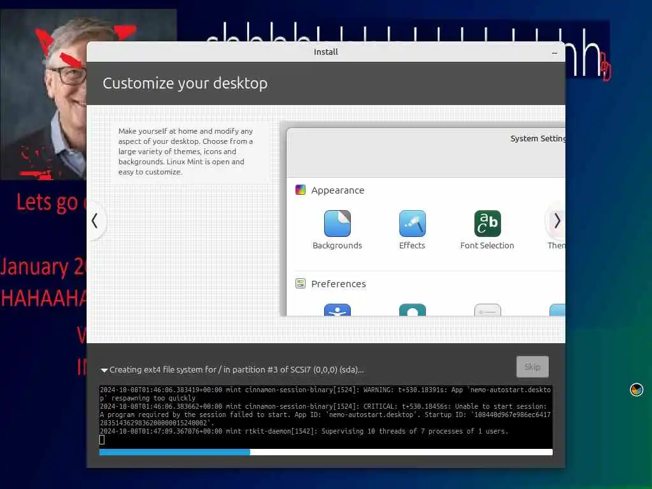Click the 'Appearance' section label
Image resolution: width=652 pixels, height=489 pixels.
click(x=337, y=190)
